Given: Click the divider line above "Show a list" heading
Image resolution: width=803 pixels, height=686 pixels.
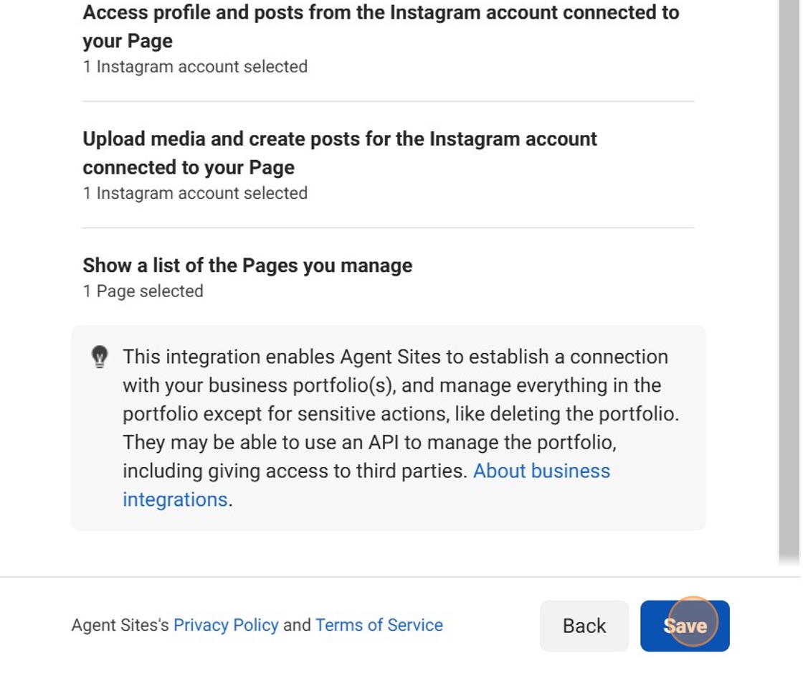Looking at the screenshot, I should 388,228.
